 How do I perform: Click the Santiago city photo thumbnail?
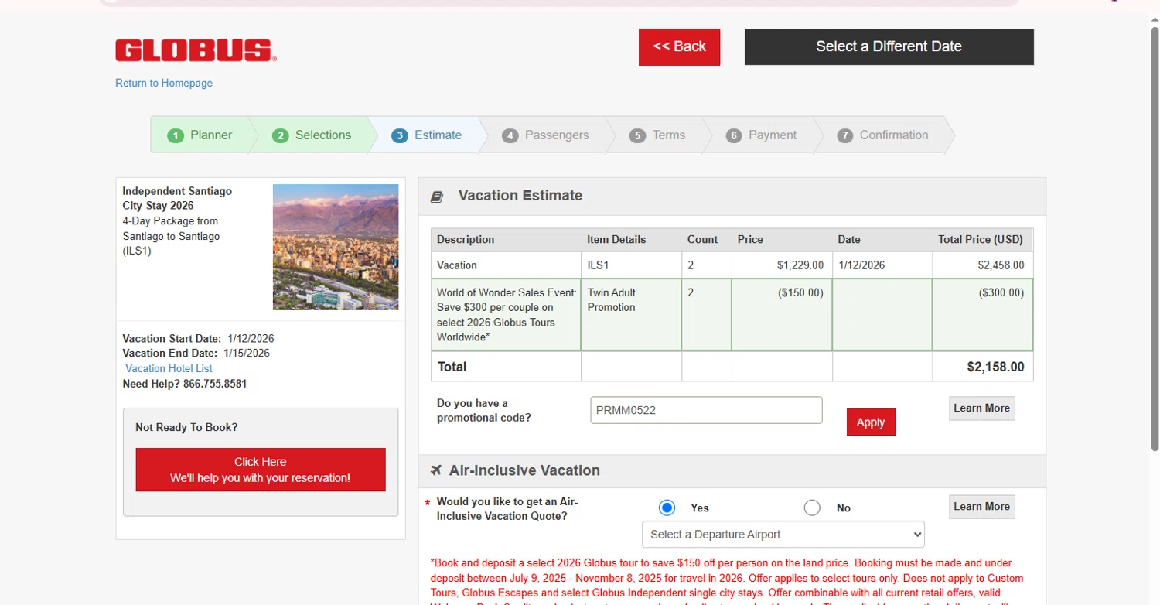[x=336, y=247]
